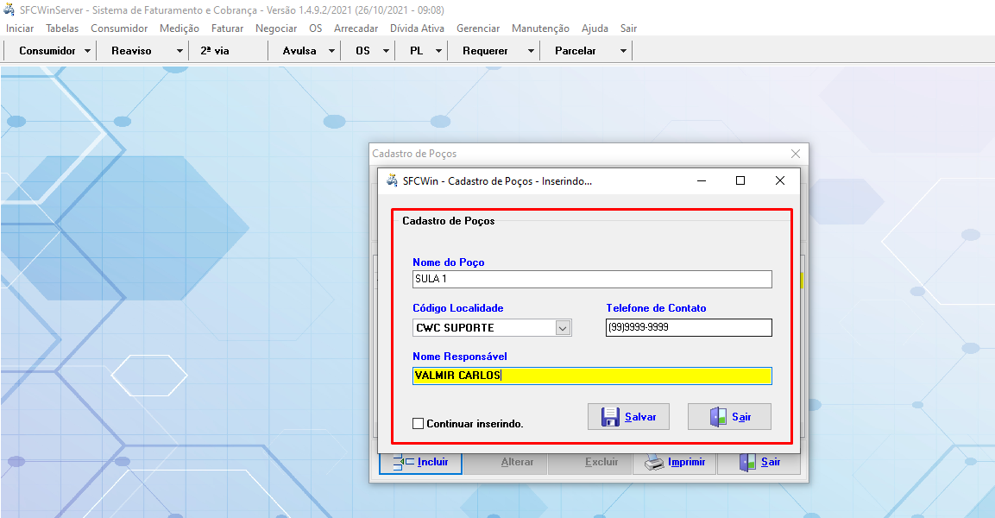Close the Cadastro de Poços background window
Viewport: 995px width, 518px height.
point(796,154)
